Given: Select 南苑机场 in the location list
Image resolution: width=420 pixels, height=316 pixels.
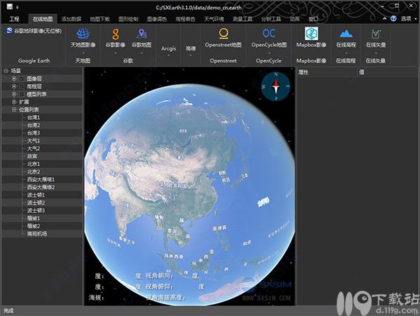Looking at the screenshot, I should coord(37,234).
